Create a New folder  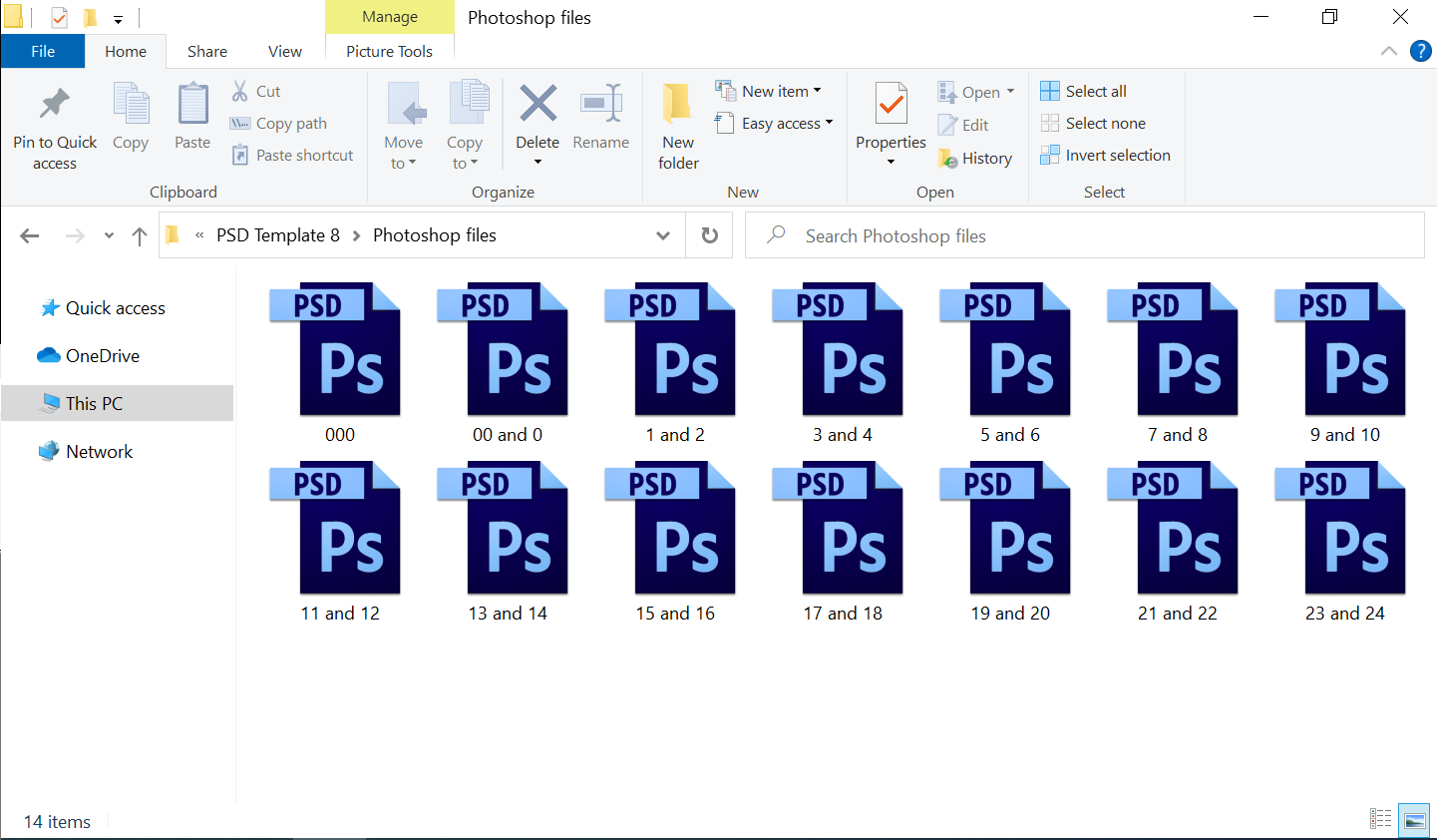pyautogui.click(x=678, y=126)
